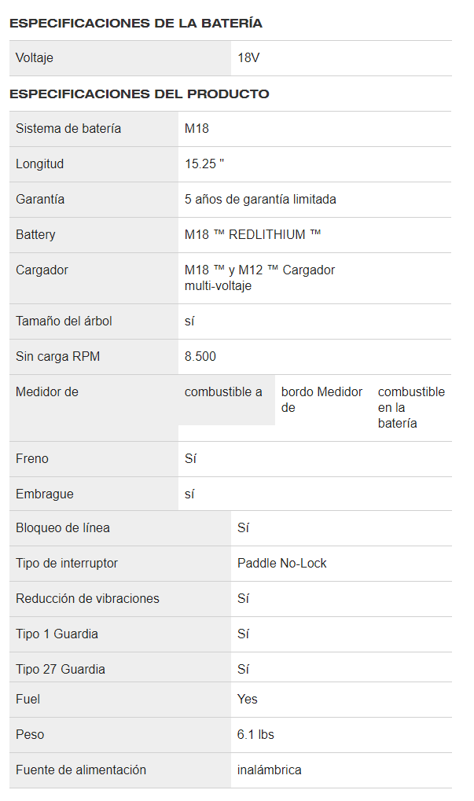The width and height of the screenshot is (474, 801).
Task: Select the '5 años de garantía limitada' text
Action: [x=260, y=199]
